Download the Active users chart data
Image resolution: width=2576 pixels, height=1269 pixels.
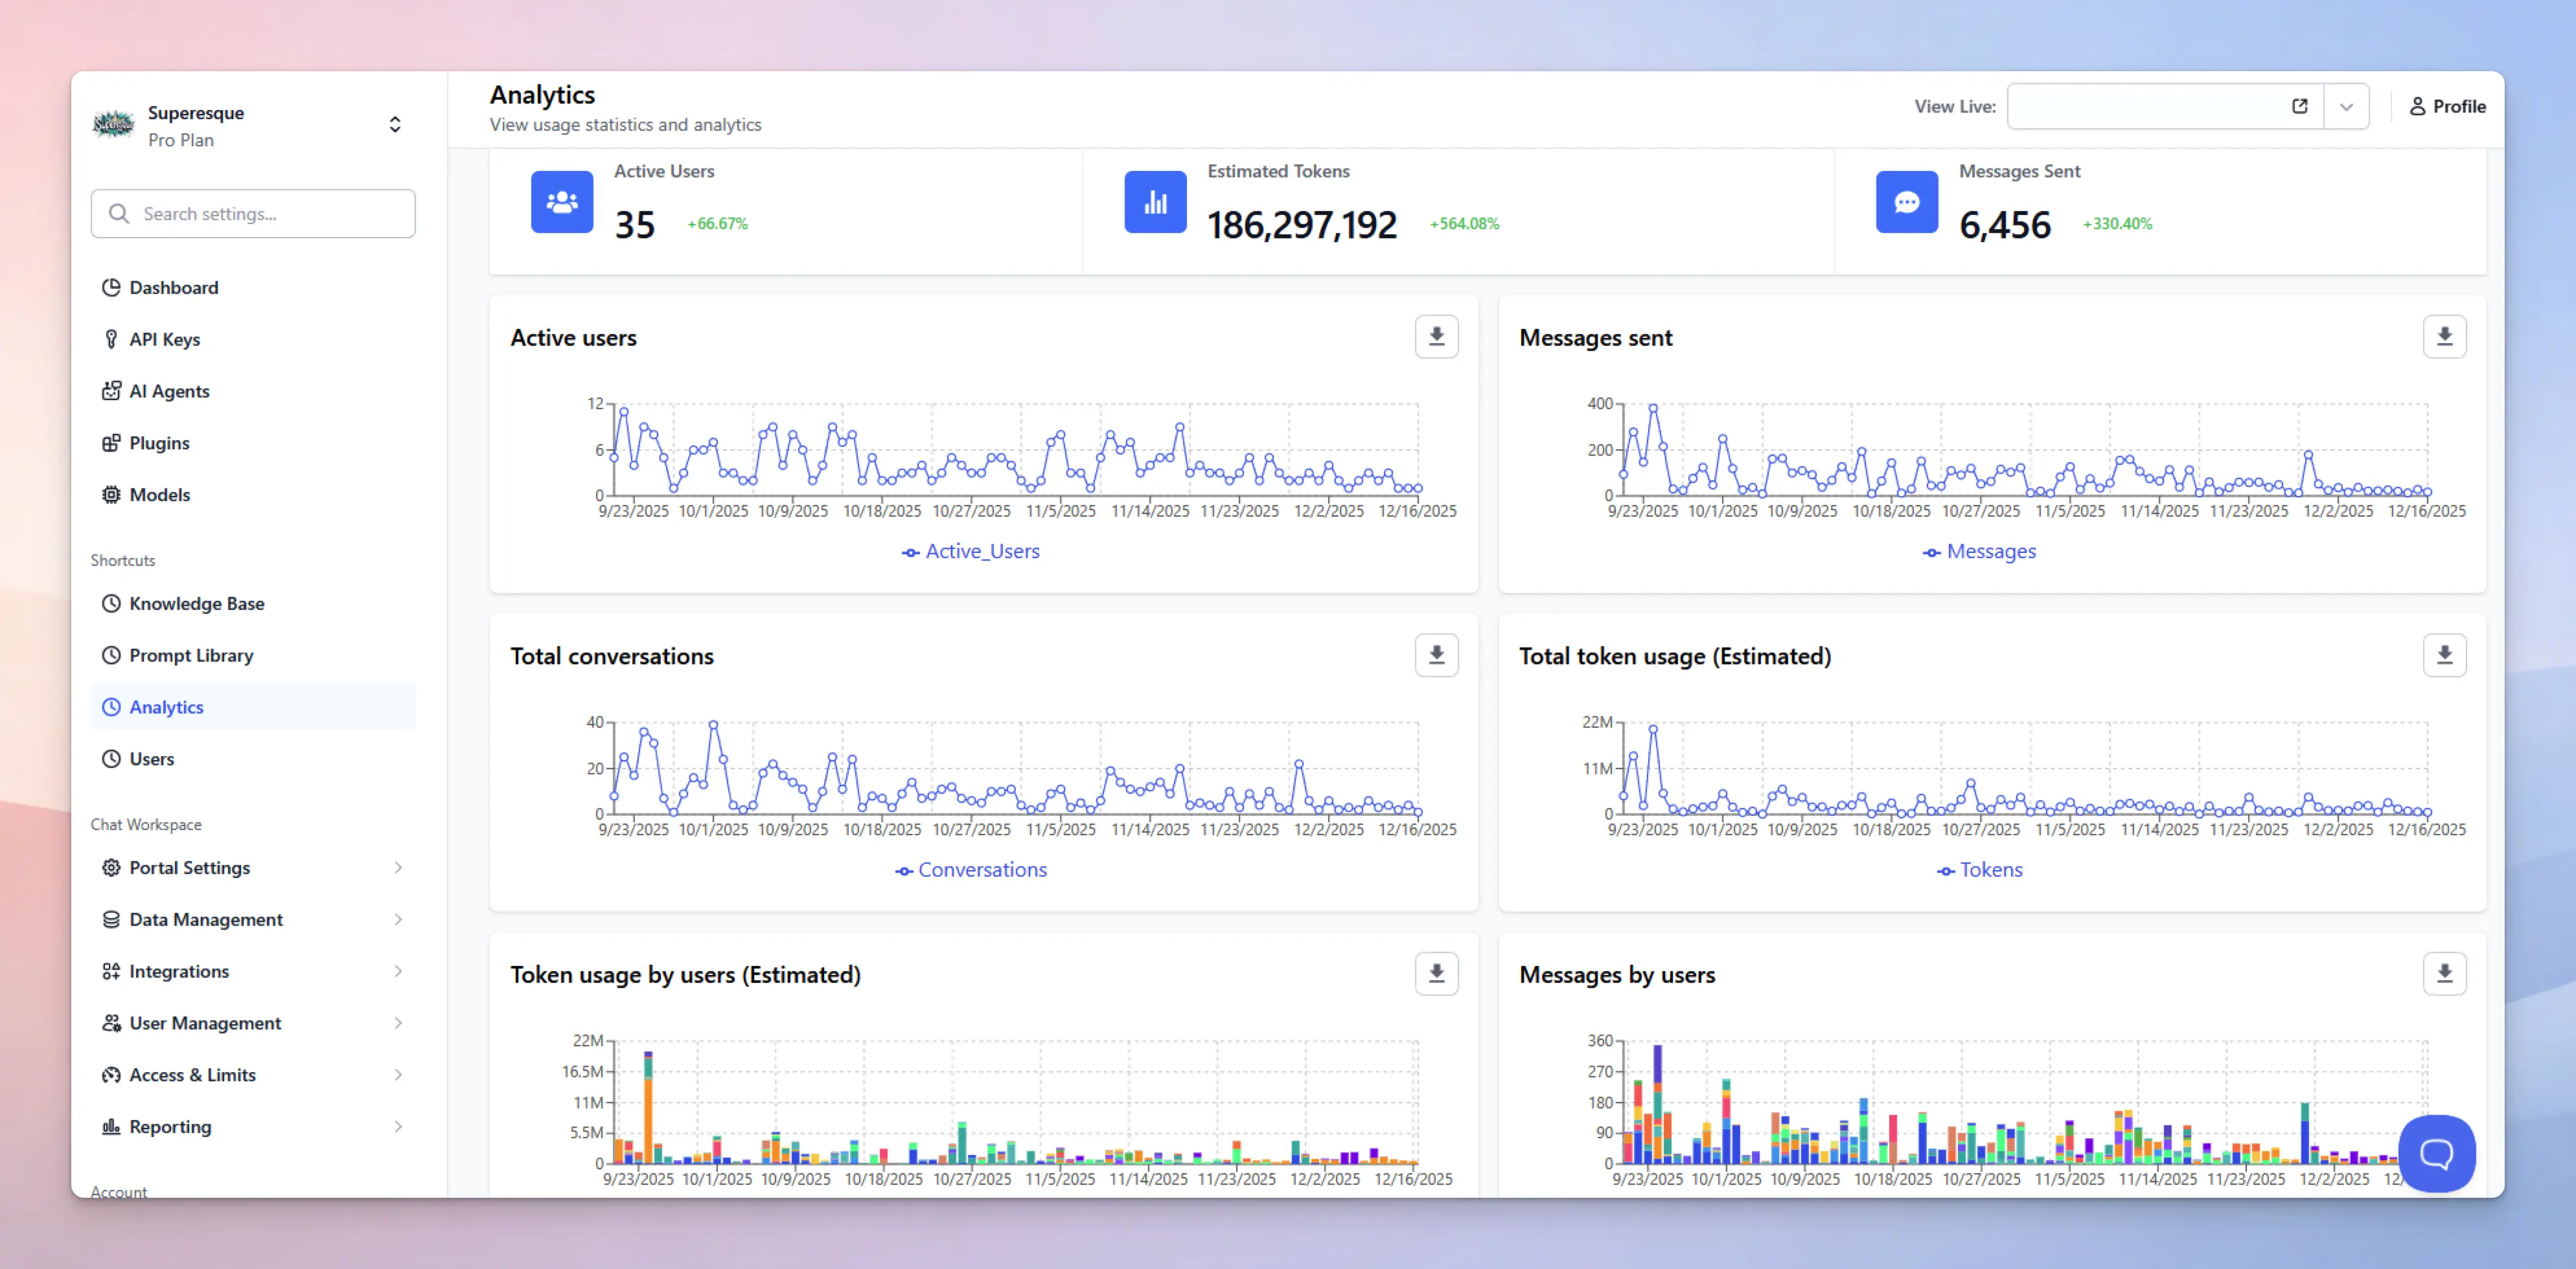click(x=1436, y=337)
